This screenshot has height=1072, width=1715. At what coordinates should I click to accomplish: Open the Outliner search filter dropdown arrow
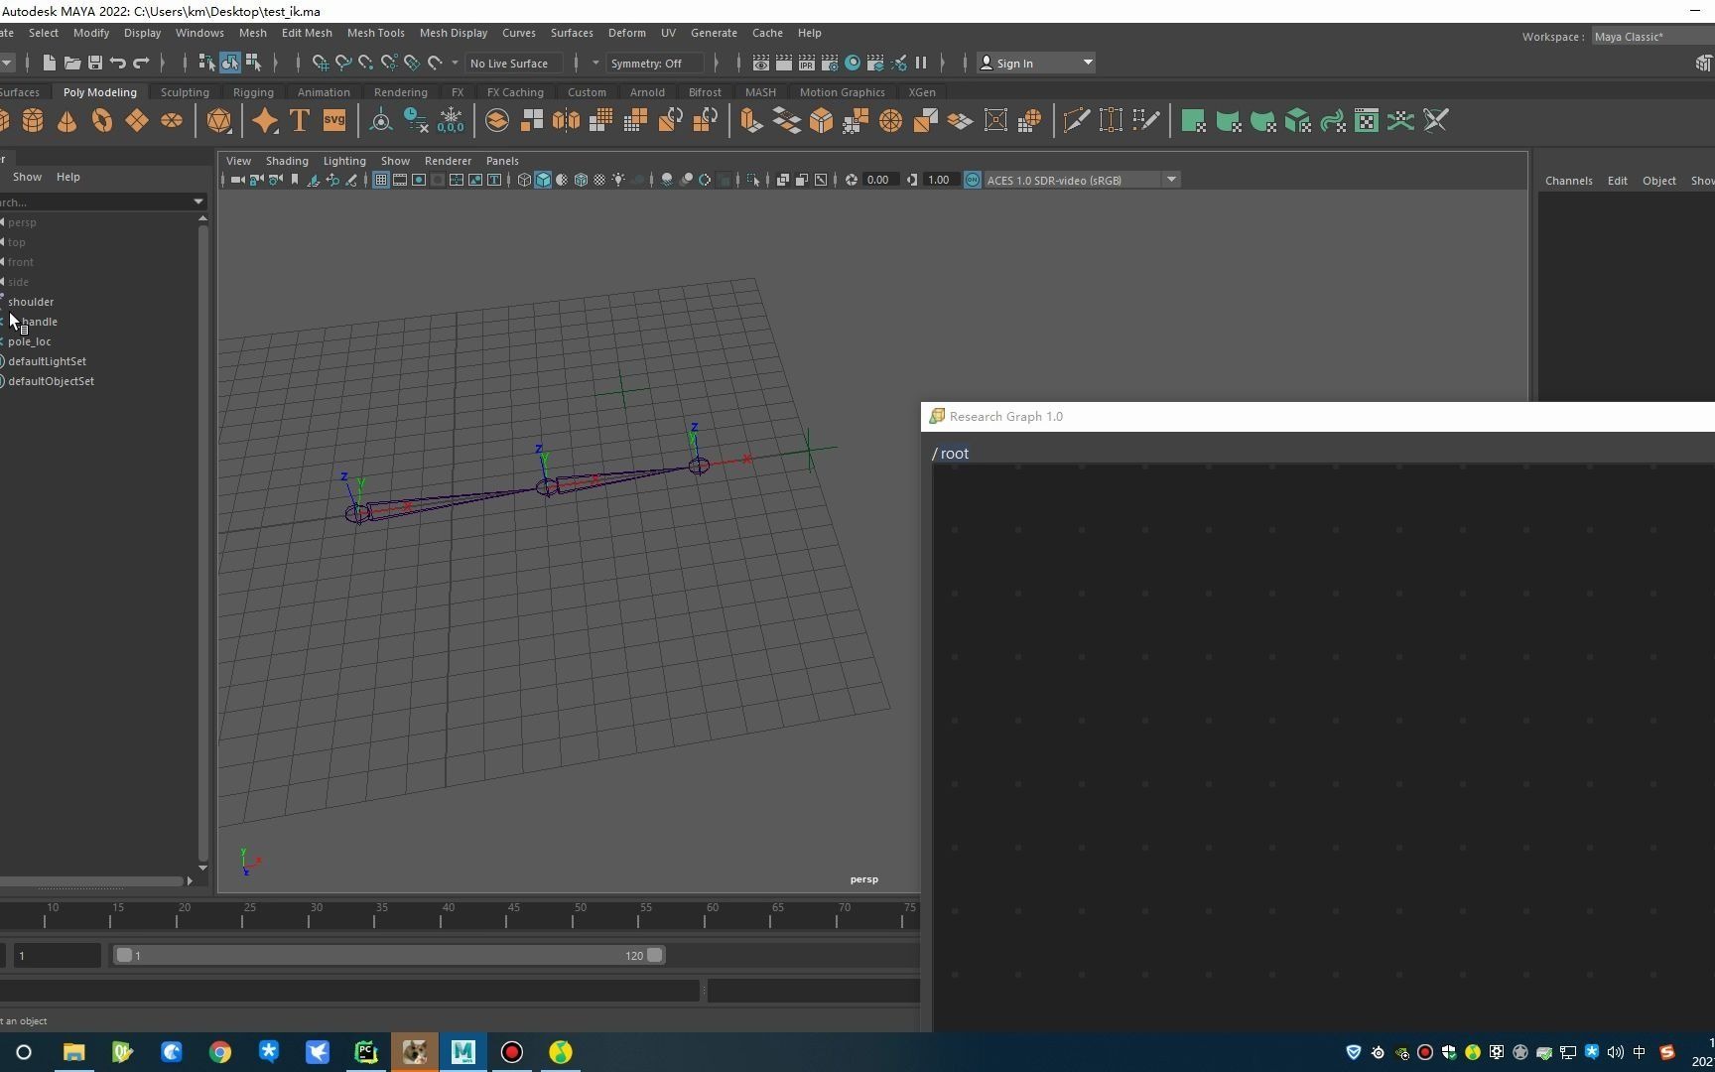(x=198, y=201)
